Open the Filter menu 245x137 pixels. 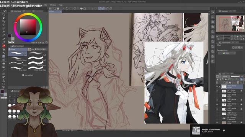point(46,5)
